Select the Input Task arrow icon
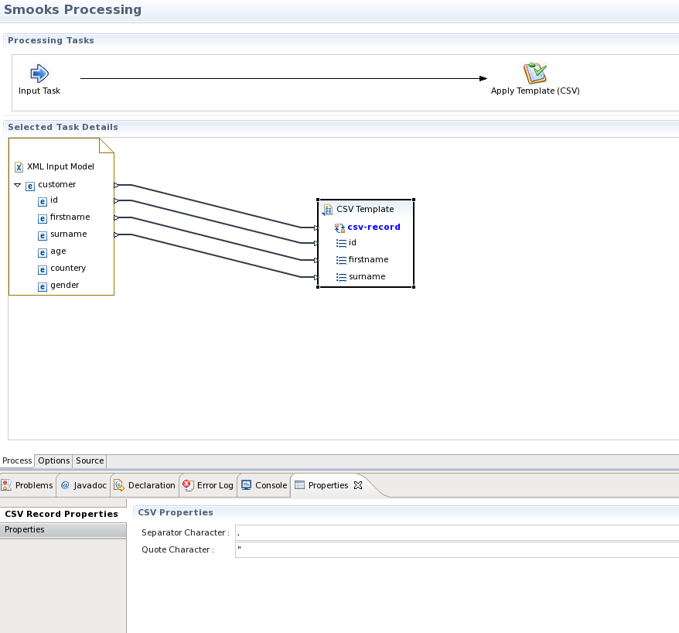Screen dimensions: 679x633 click(x=39, y=74)
